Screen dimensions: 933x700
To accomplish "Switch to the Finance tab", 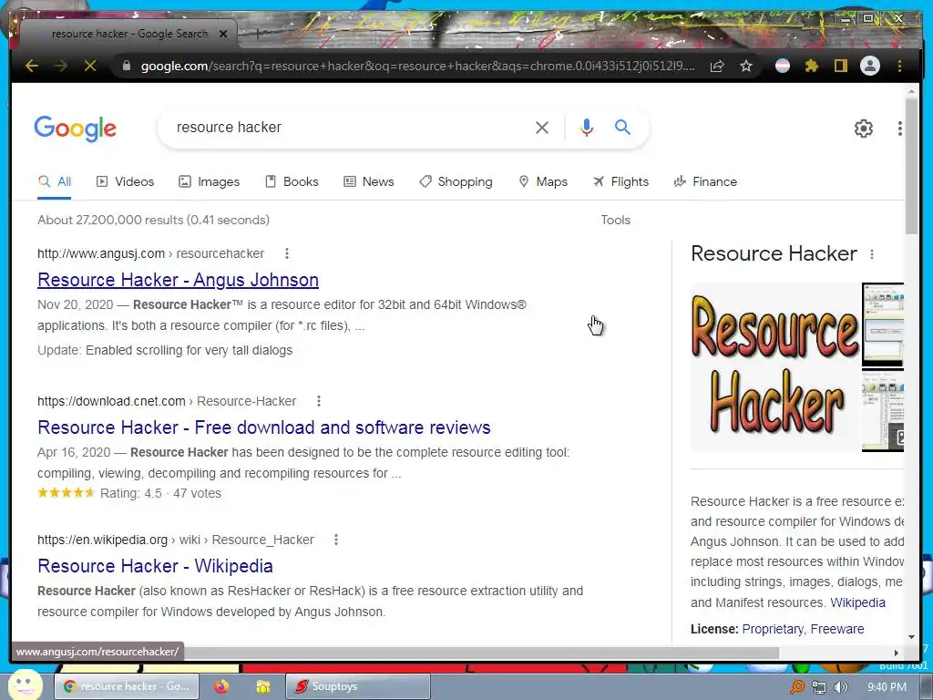I will point(705,181).
